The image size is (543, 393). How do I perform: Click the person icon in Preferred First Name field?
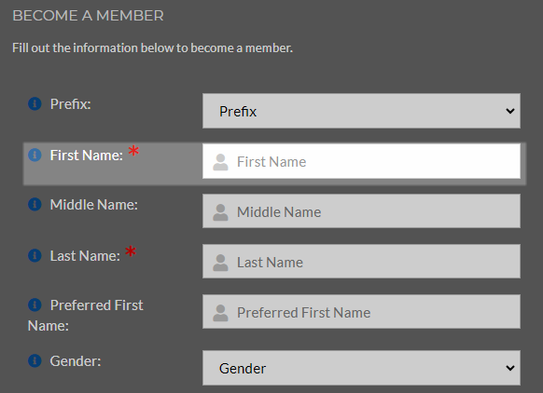(x=220, y=313)
